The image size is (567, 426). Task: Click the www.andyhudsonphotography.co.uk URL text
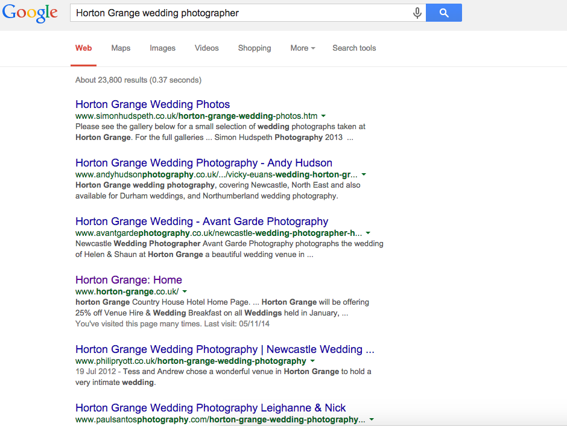(216, 174)
